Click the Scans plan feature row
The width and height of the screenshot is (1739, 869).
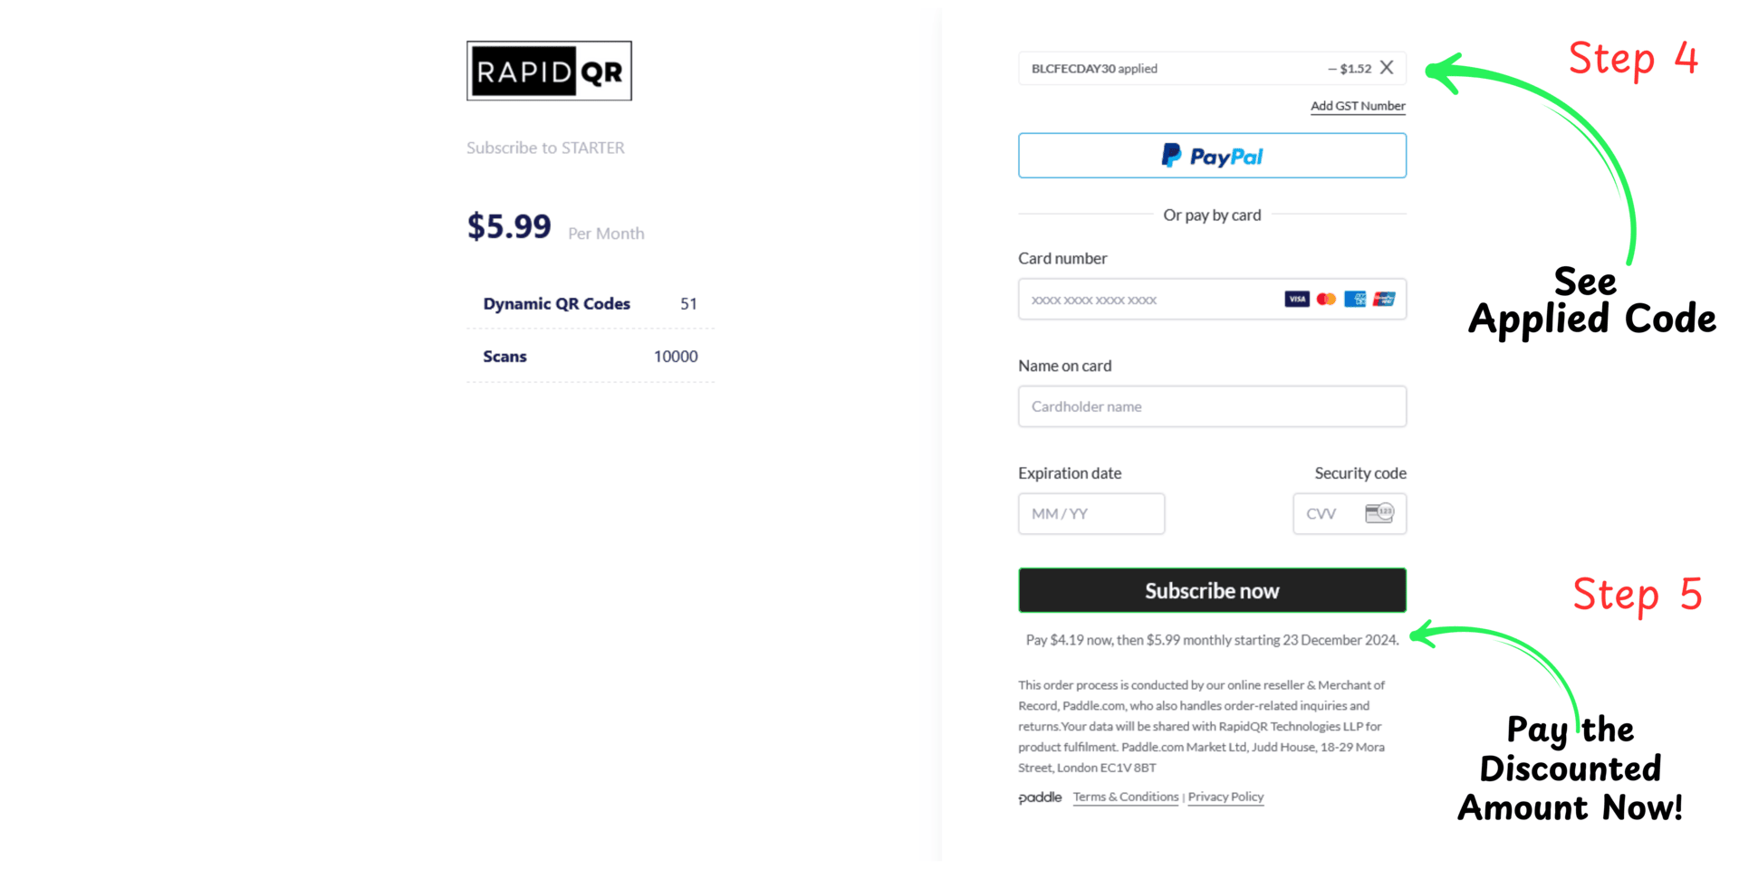tap(590, 357)
